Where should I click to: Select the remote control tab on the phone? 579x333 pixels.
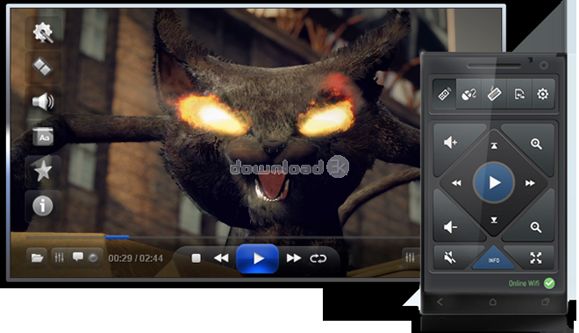(x=444, y=94)
